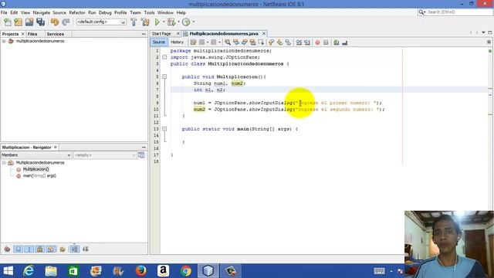Click the Comment icon in editor toolbar

(x=337, y=42)
